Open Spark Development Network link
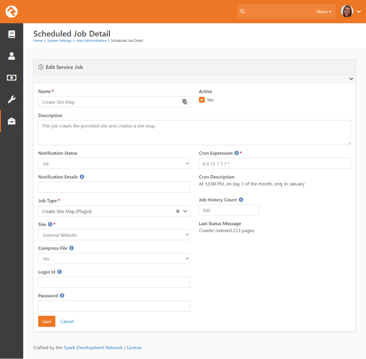This screenshot has width=366, height=359. (x=93, y=347)
